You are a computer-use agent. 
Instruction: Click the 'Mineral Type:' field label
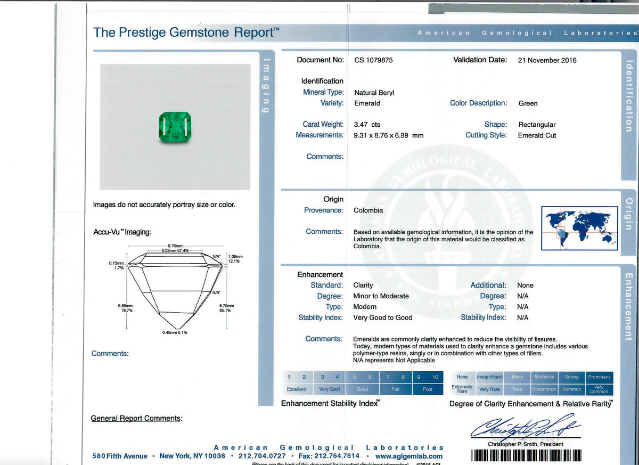(x=323, y=92)
